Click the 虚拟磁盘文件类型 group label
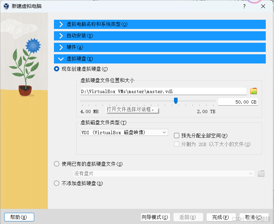 (103, 123)
